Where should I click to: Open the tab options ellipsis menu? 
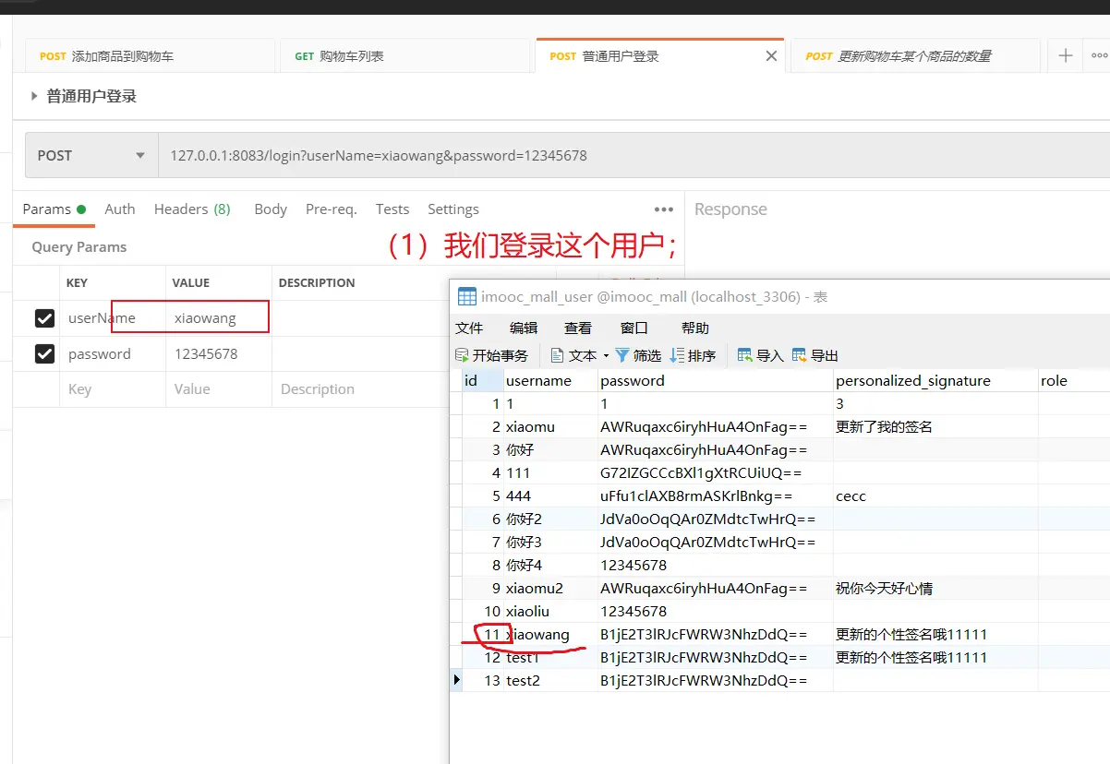click(1099, 55)
